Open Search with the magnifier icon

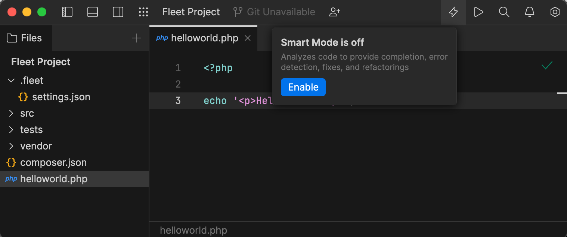pos(504,12)
